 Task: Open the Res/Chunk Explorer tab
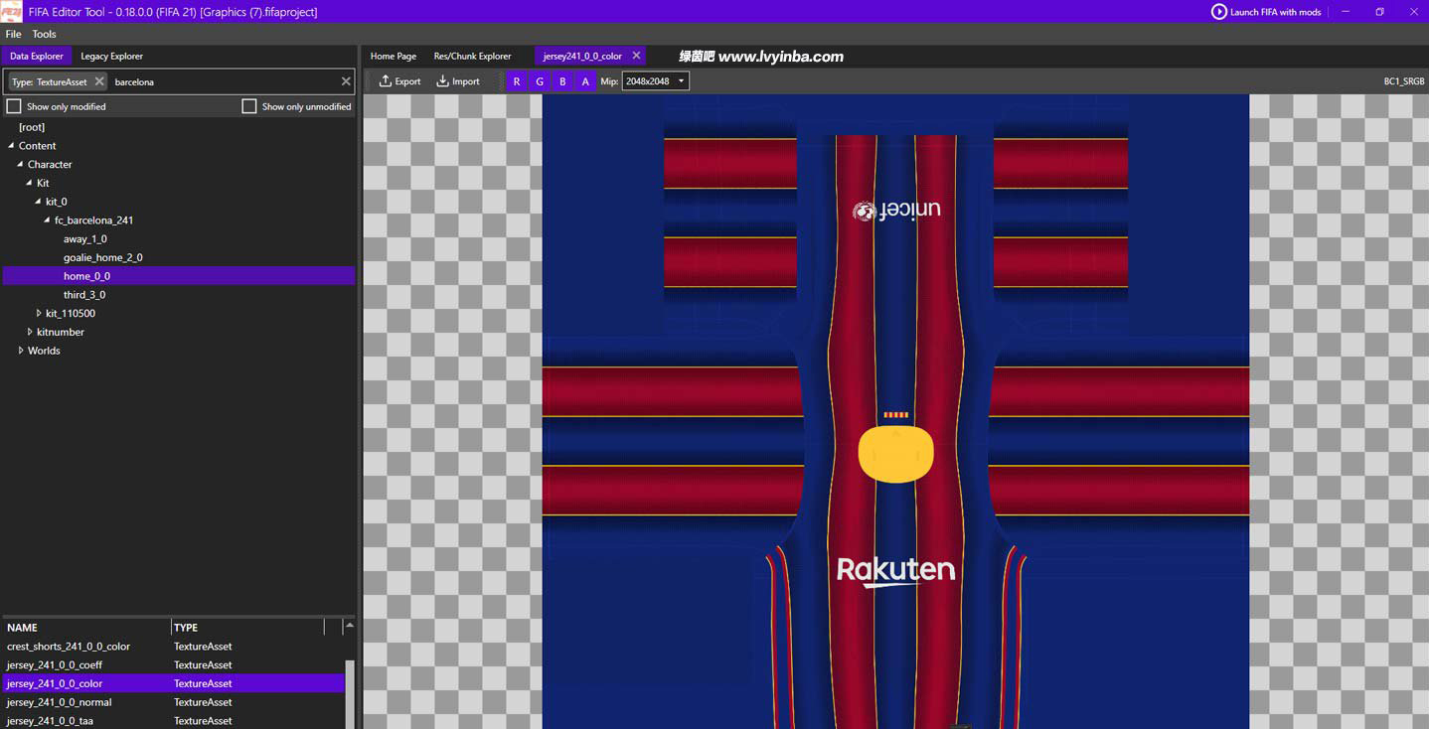[472, 56]
